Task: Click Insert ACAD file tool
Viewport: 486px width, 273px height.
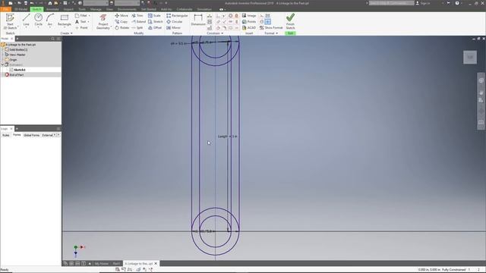Action: tap(249, 27)
